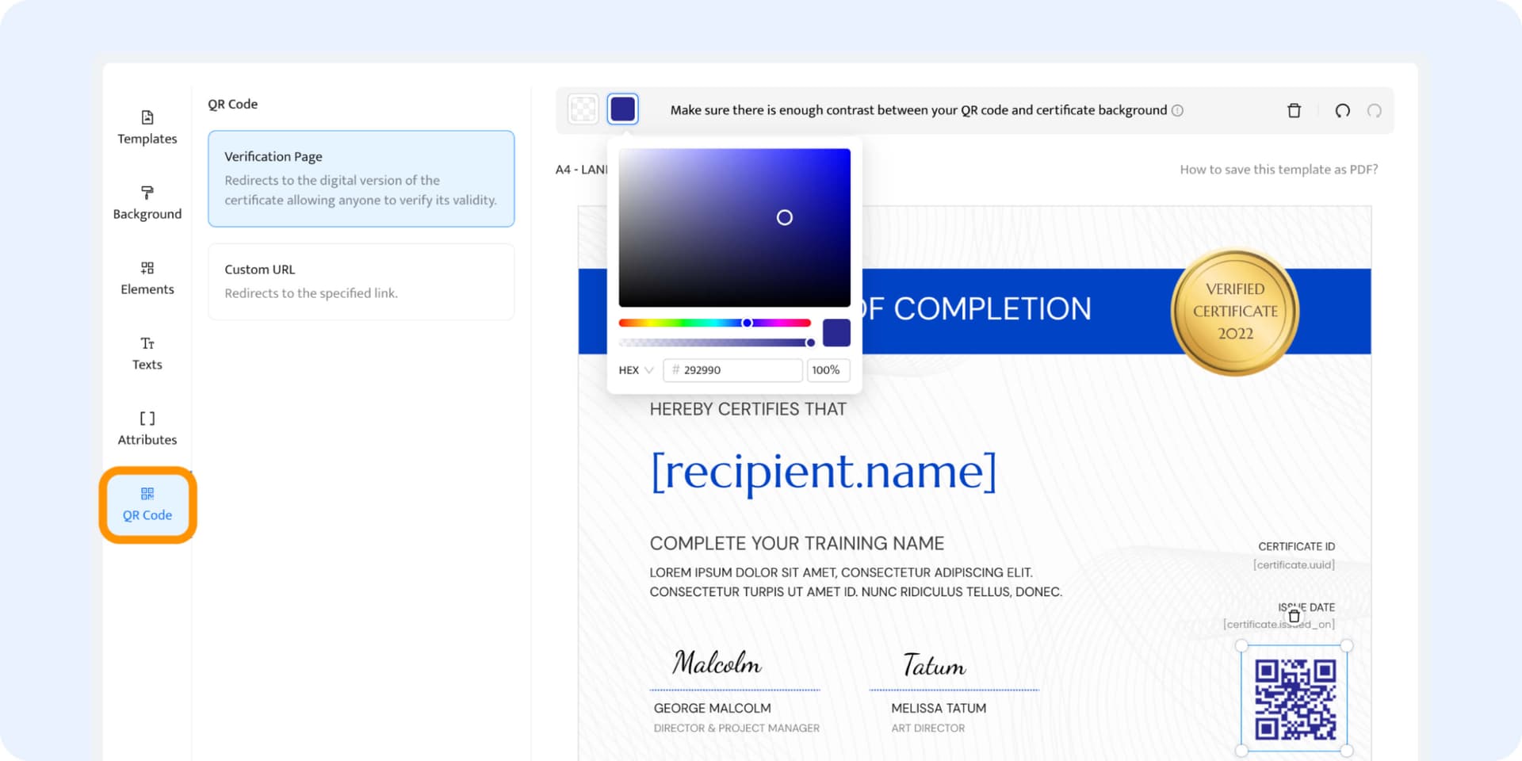Viewport: 1522px width, 761px height.
Task: Select the QR Code sidebar tab
Action: (x=147, y=504)
